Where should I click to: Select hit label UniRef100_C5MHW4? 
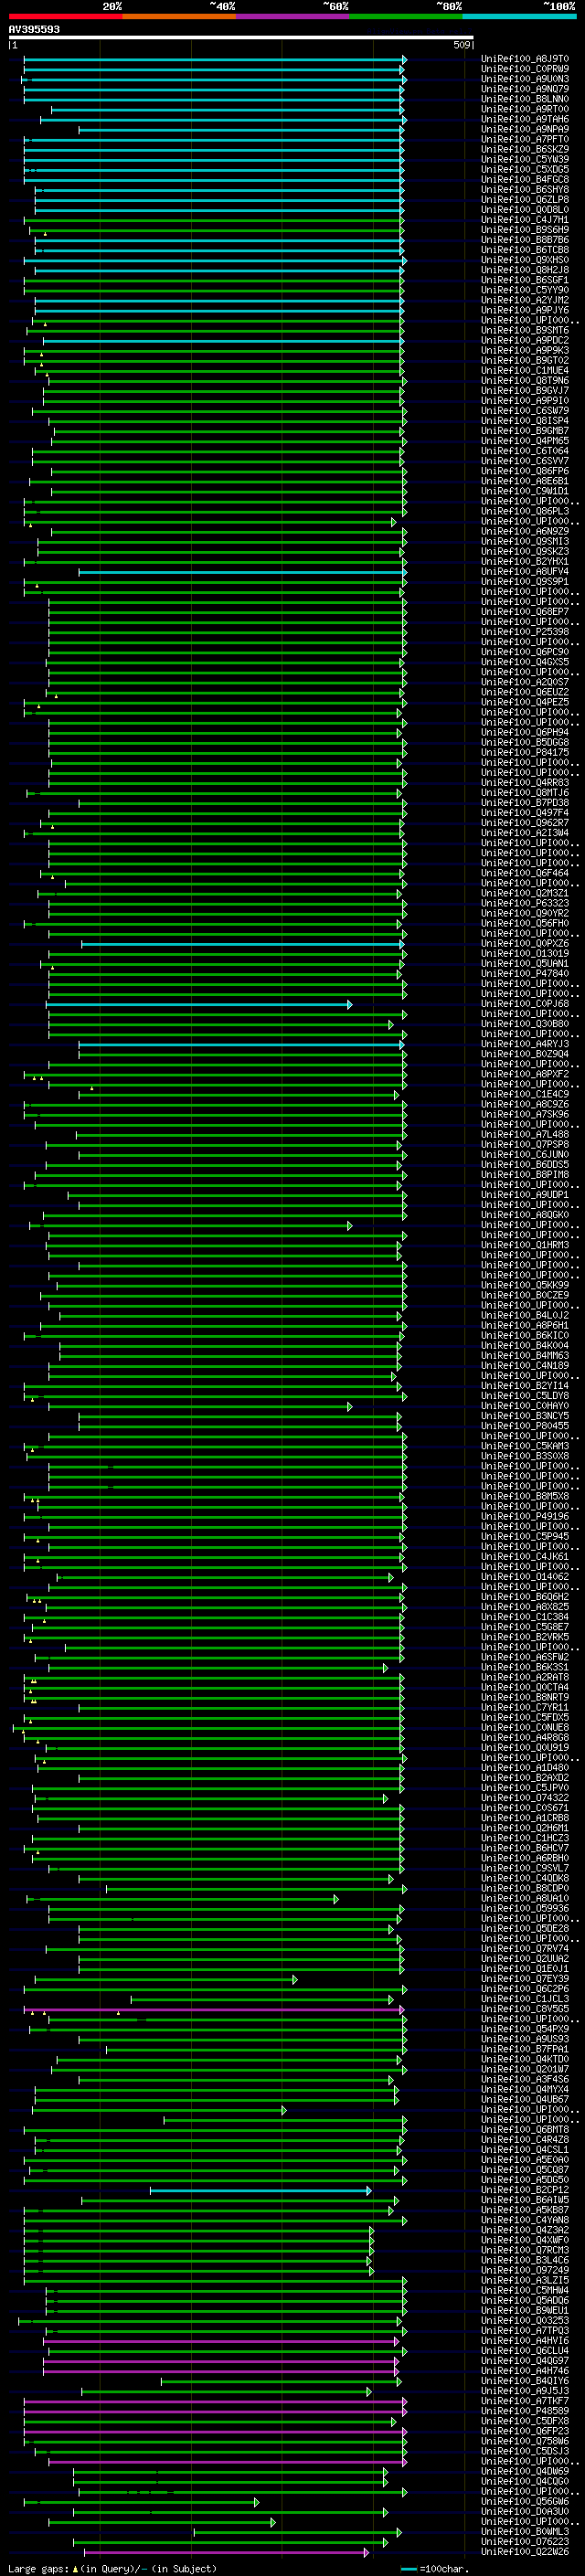[524, 2290]
